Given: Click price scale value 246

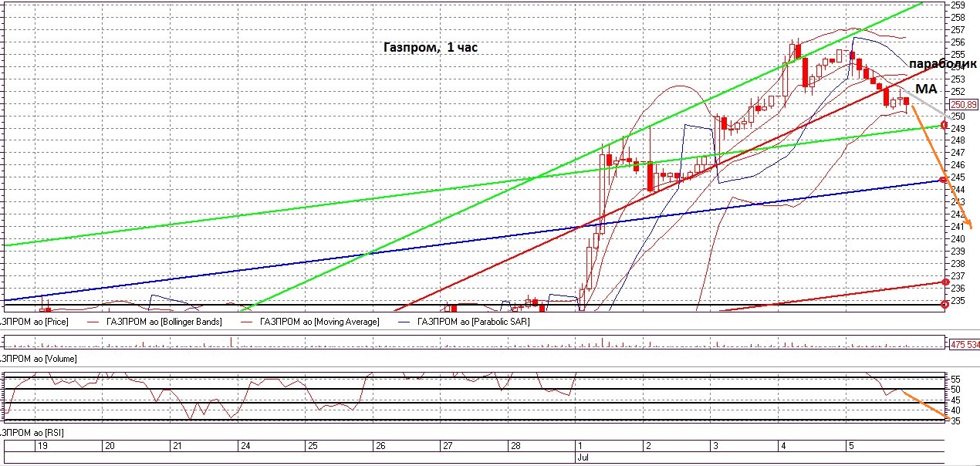Looking at the screenshot, I should click(959, 165).
